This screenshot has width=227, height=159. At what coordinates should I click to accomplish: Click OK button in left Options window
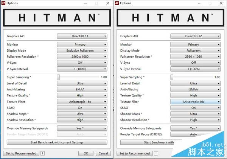(x=86, y=153)
